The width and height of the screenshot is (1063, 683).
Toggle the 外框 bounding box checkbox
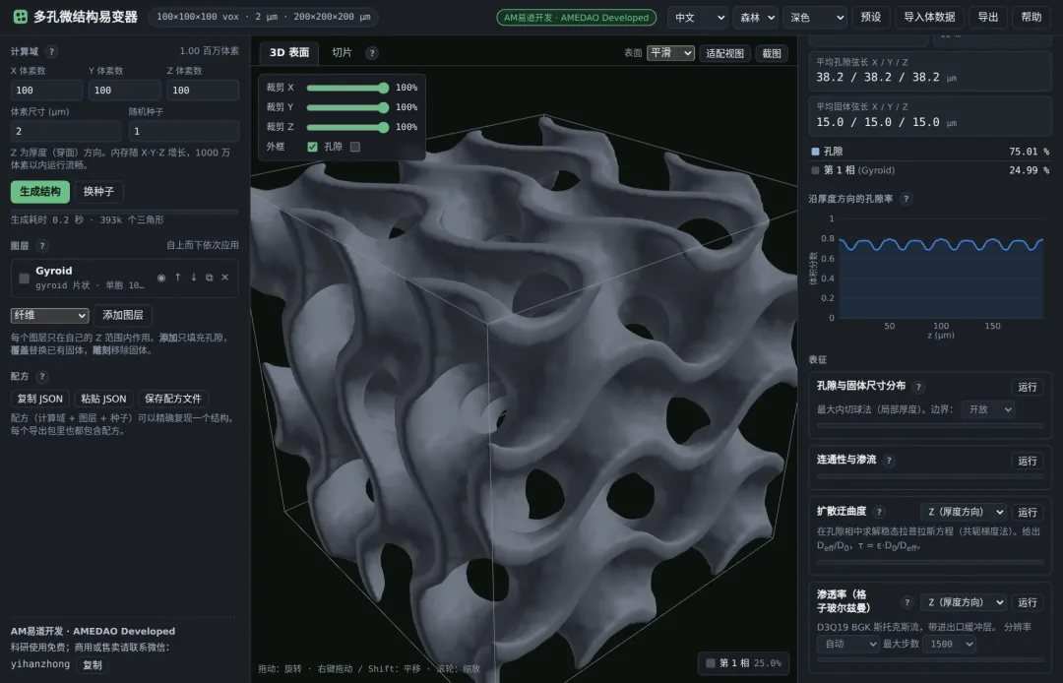tap(313, 147)
